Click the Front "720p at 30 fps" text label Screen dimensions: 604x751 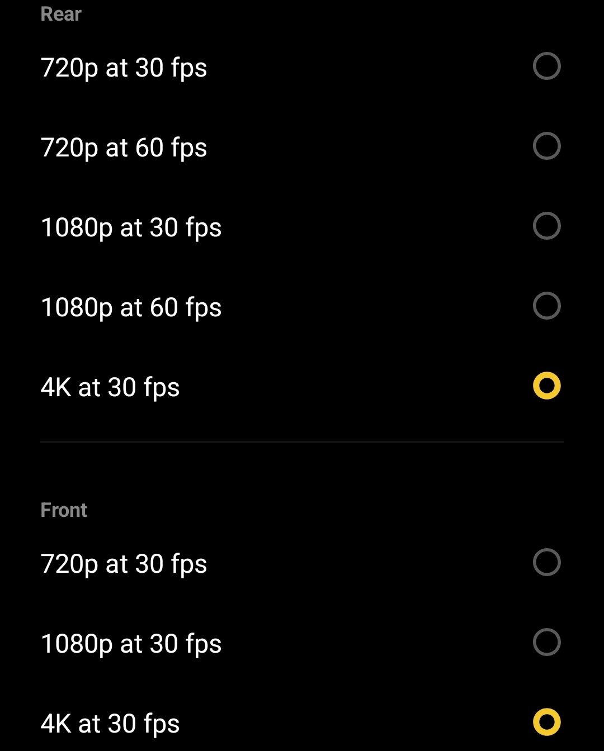click(124, 564)
